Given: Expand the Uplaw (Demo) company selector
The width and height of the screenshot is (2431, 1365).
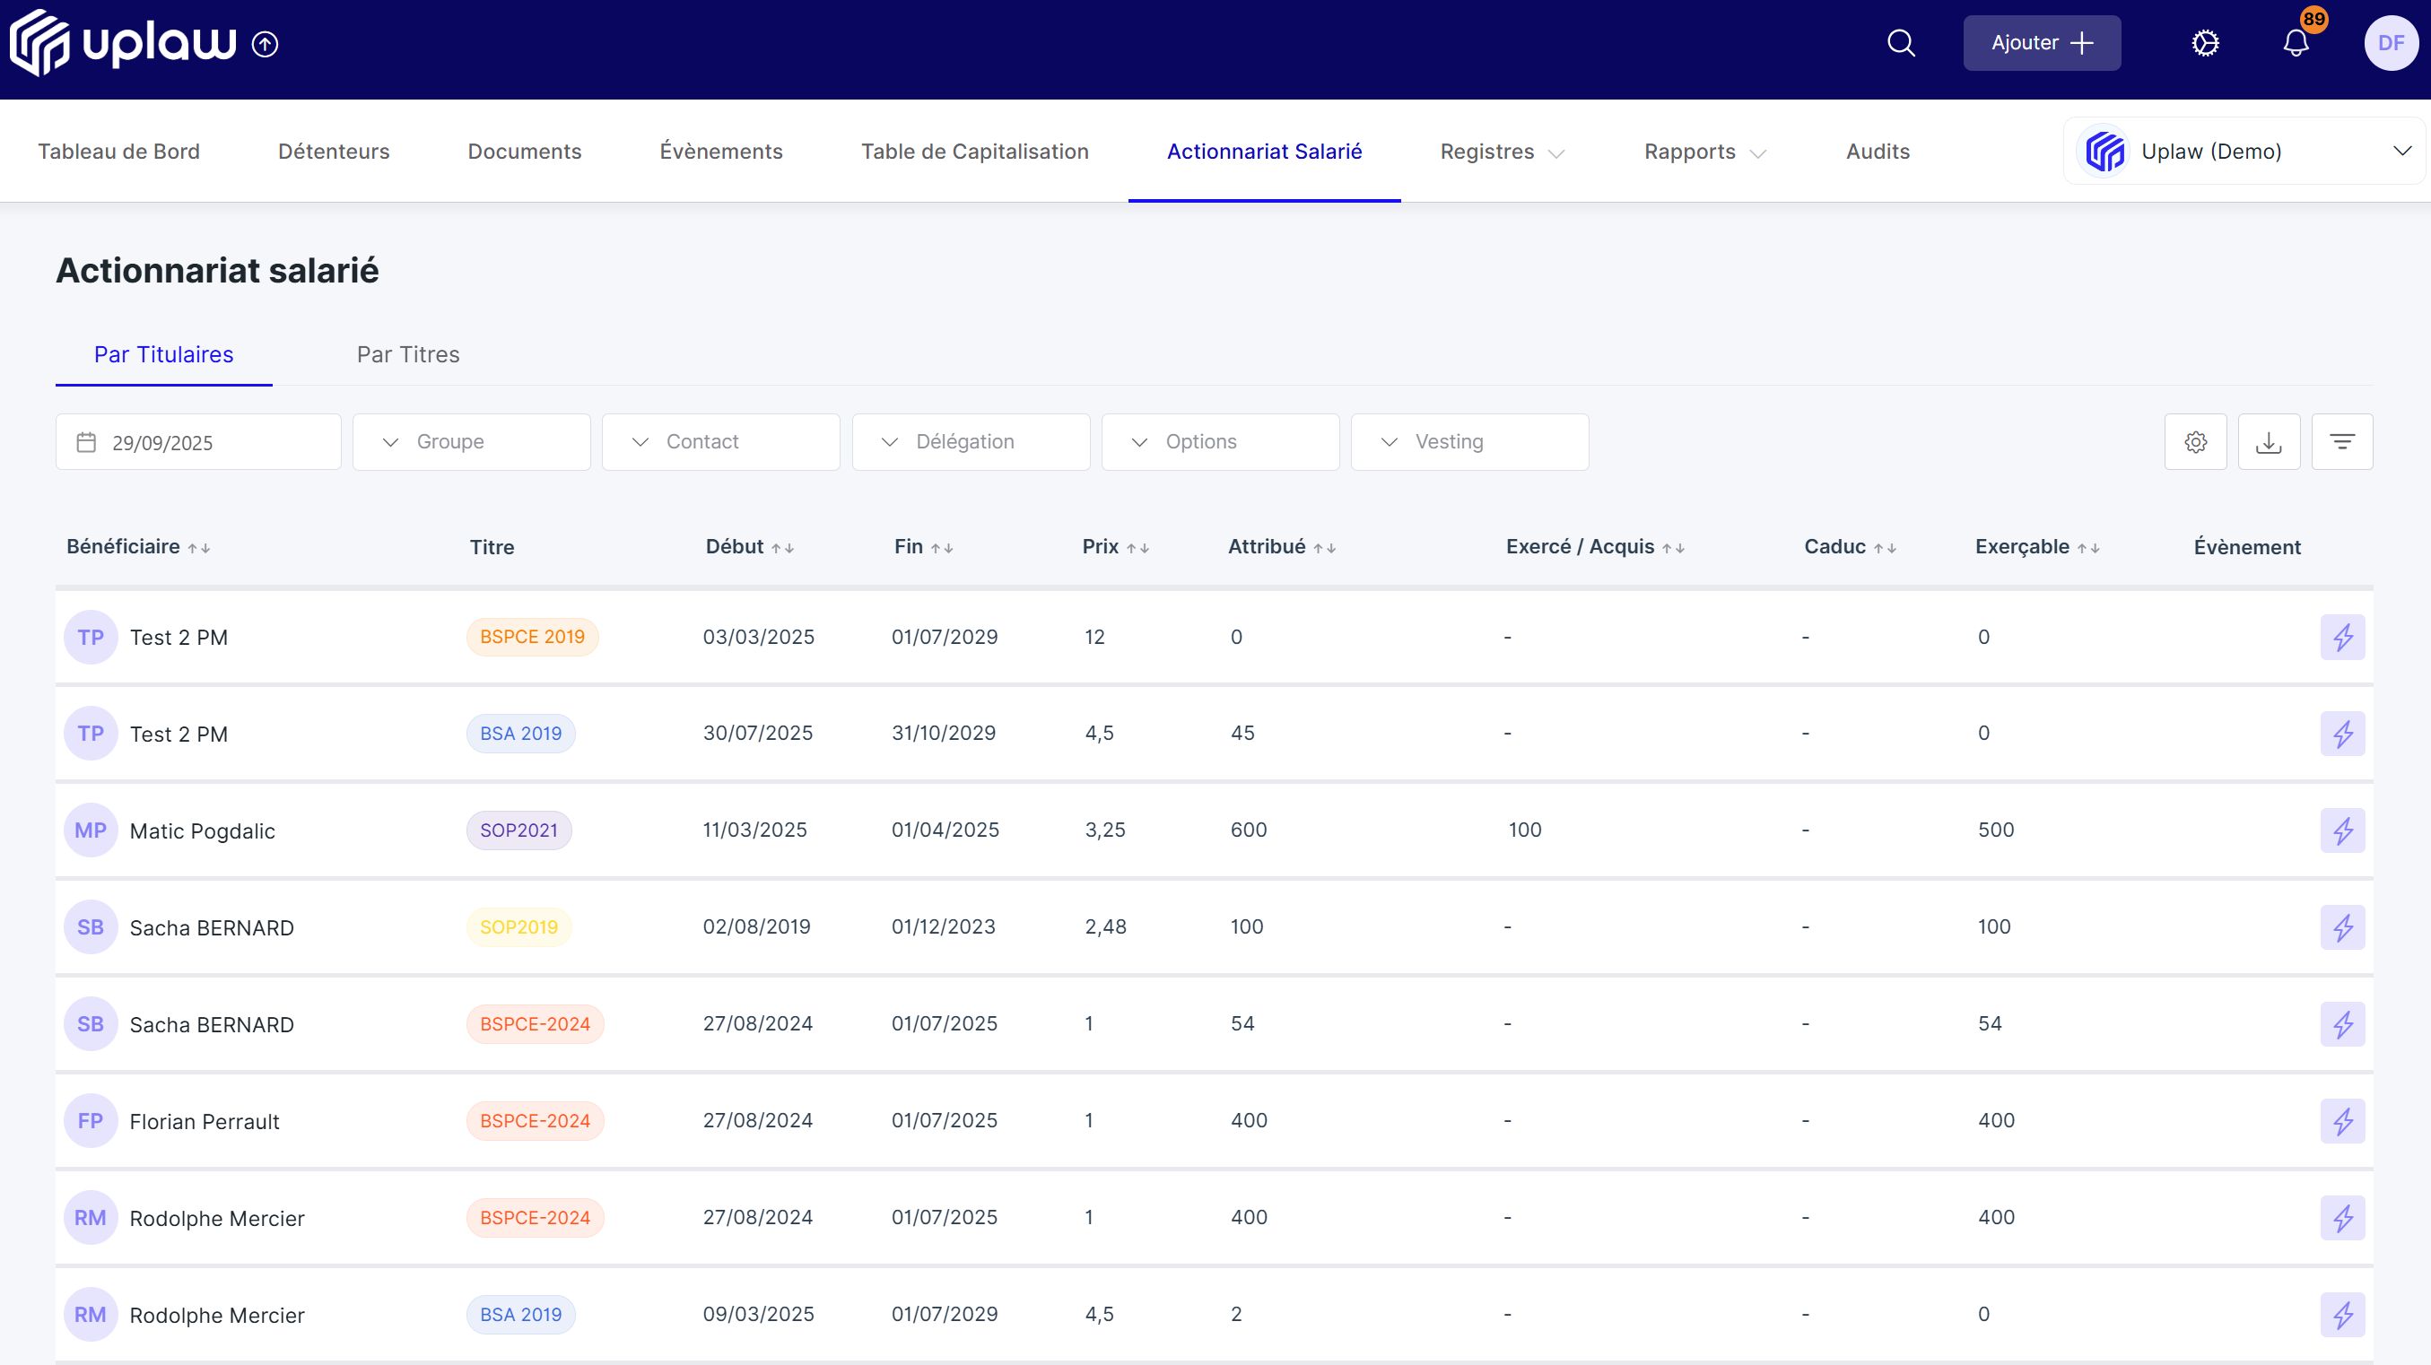Looking at the screenshot, I should coord(2244,151).
